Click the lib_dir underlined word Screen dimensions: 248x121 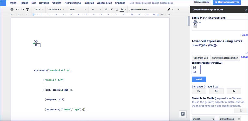pos(64,90)
